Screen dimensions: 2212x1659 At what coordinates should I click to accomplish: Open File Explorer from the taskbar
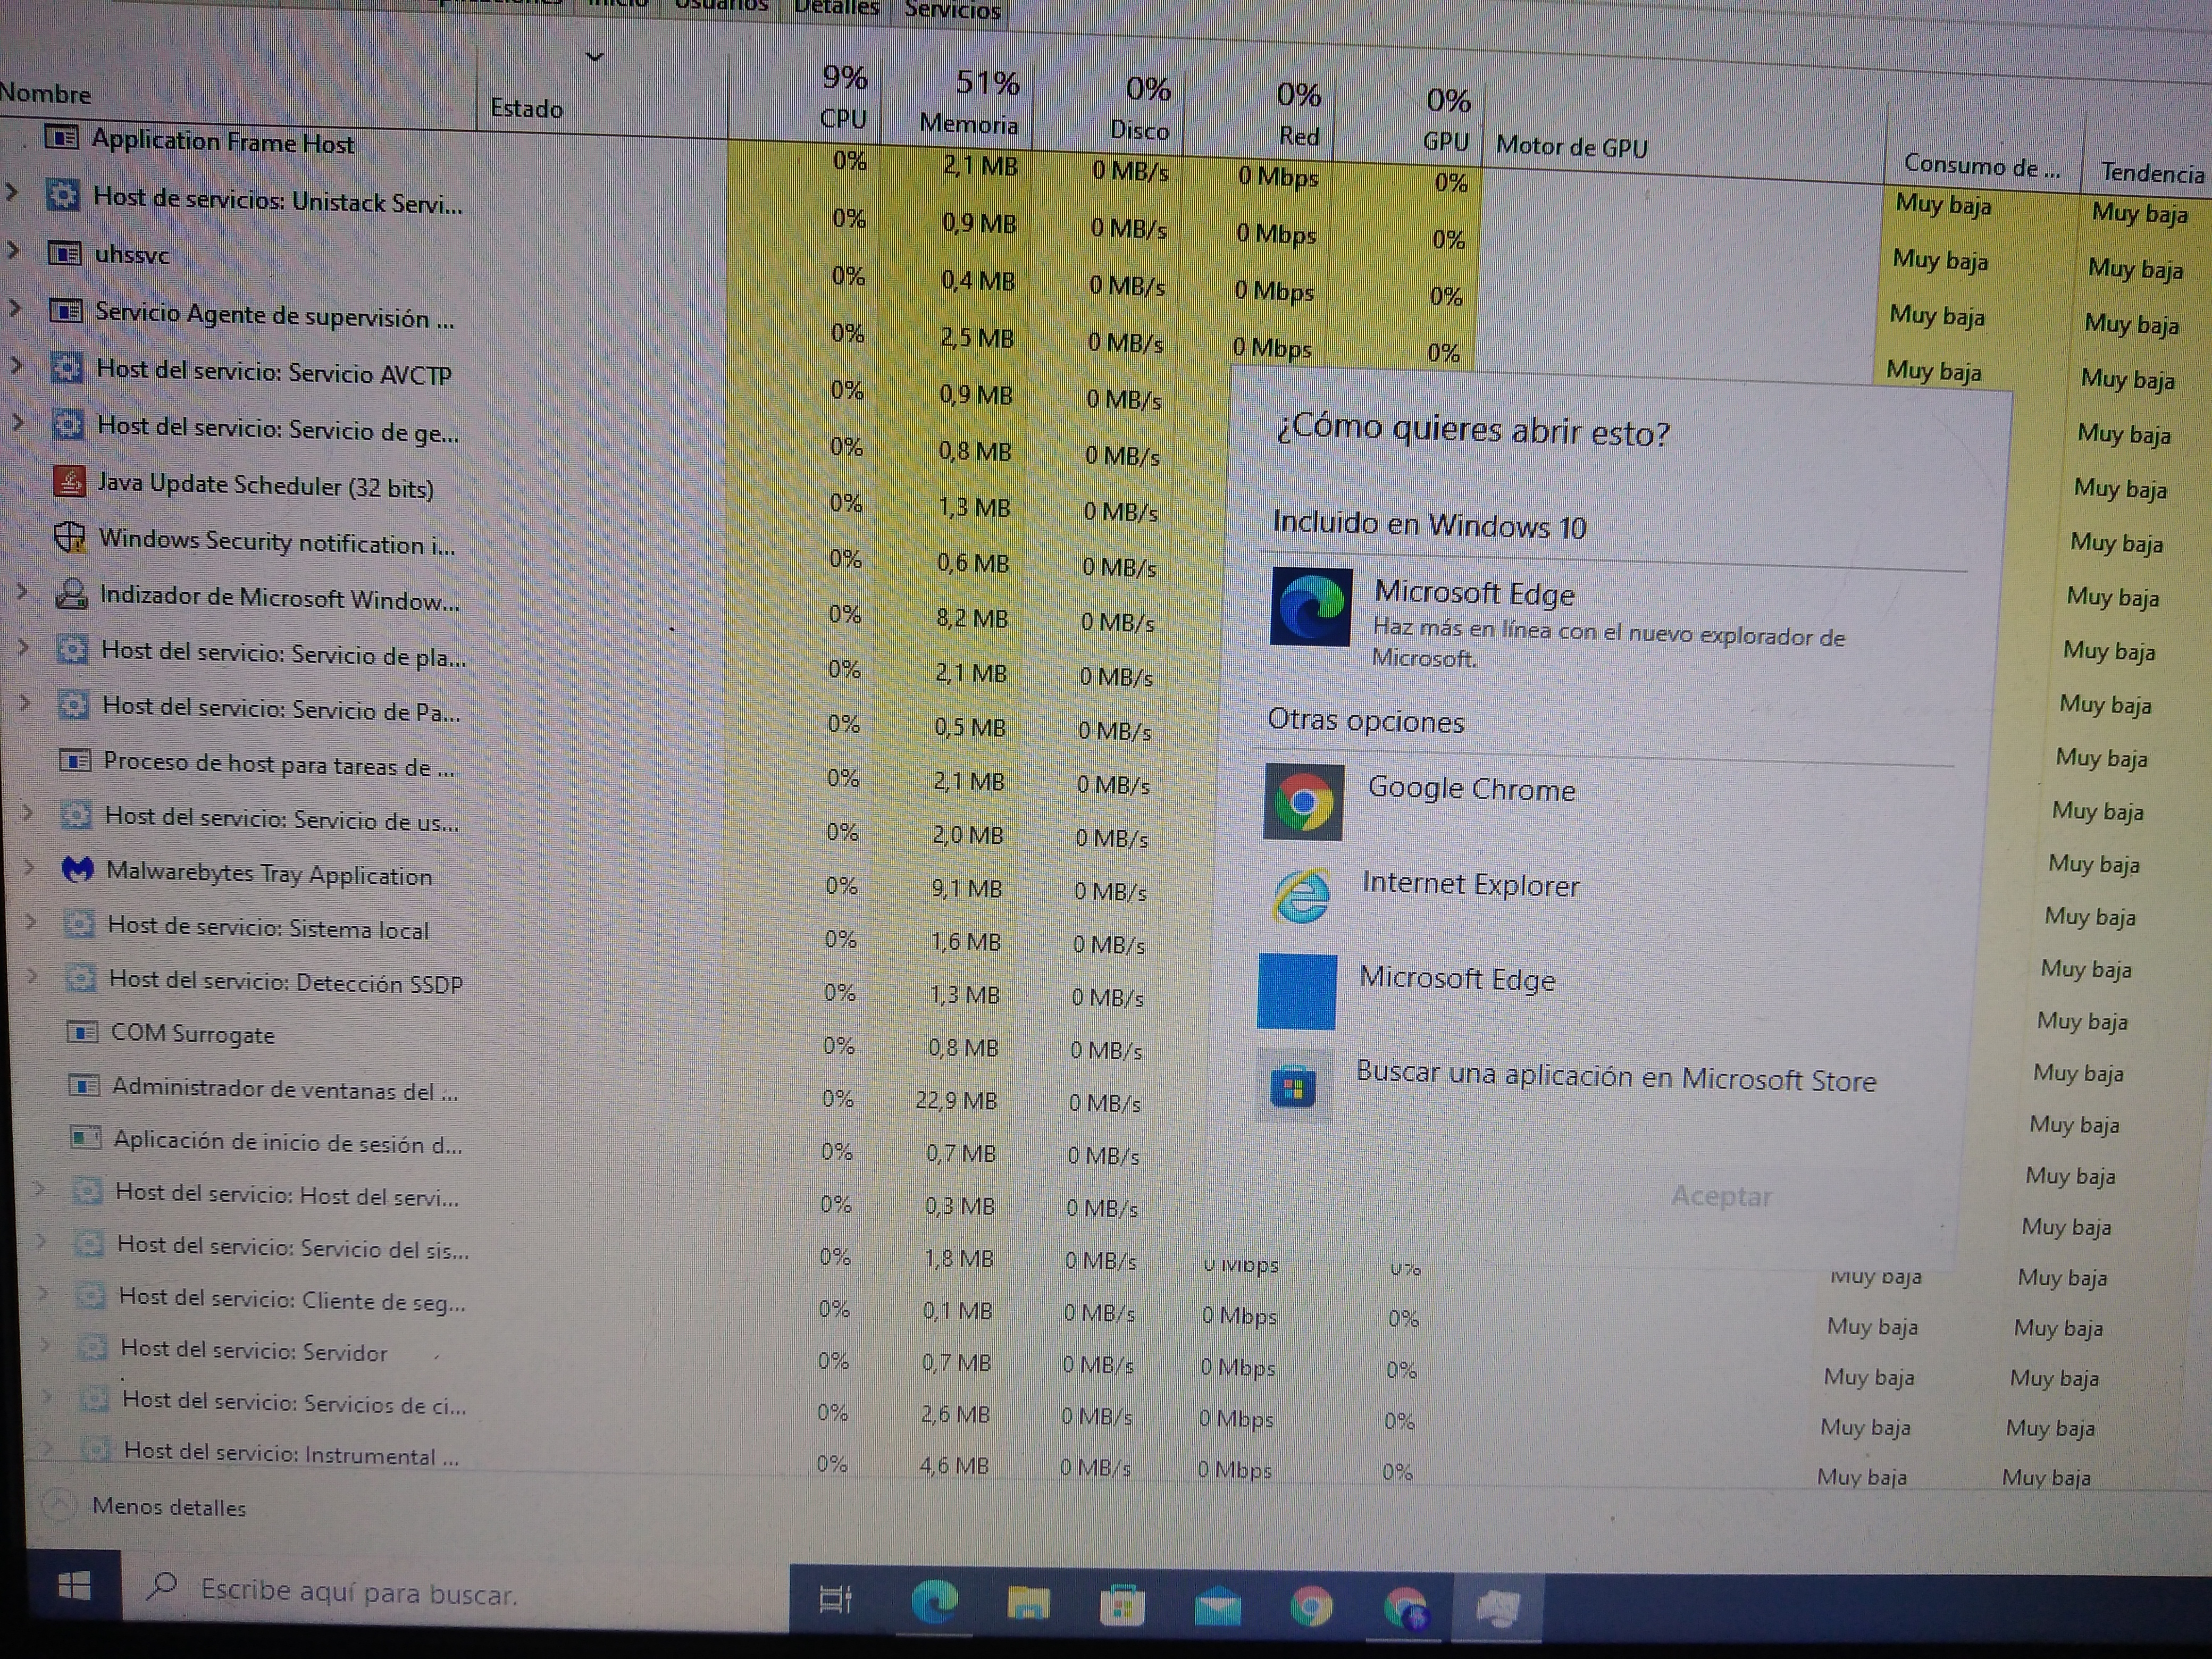point(1028,1604)
